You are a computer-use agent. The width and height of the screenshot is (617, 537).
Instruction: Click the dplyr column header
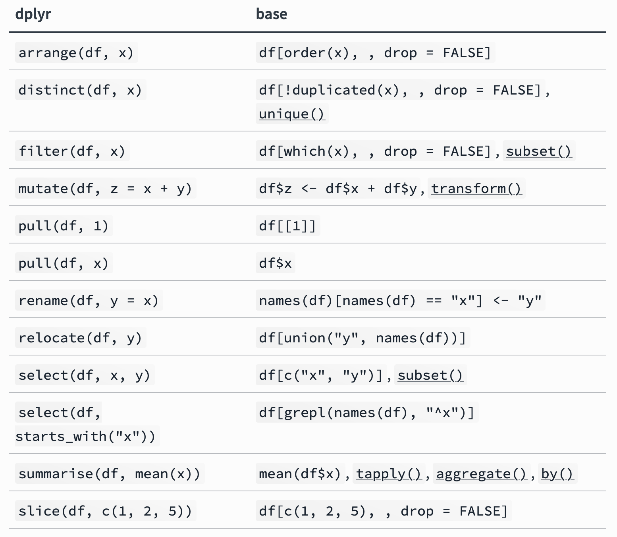click(x=33, y=14)
